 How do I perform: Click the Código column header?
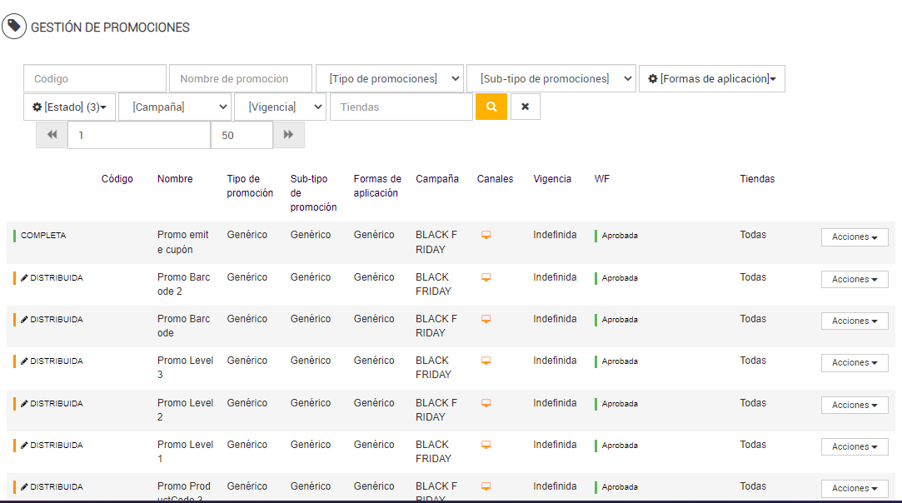tap(117, 179)
